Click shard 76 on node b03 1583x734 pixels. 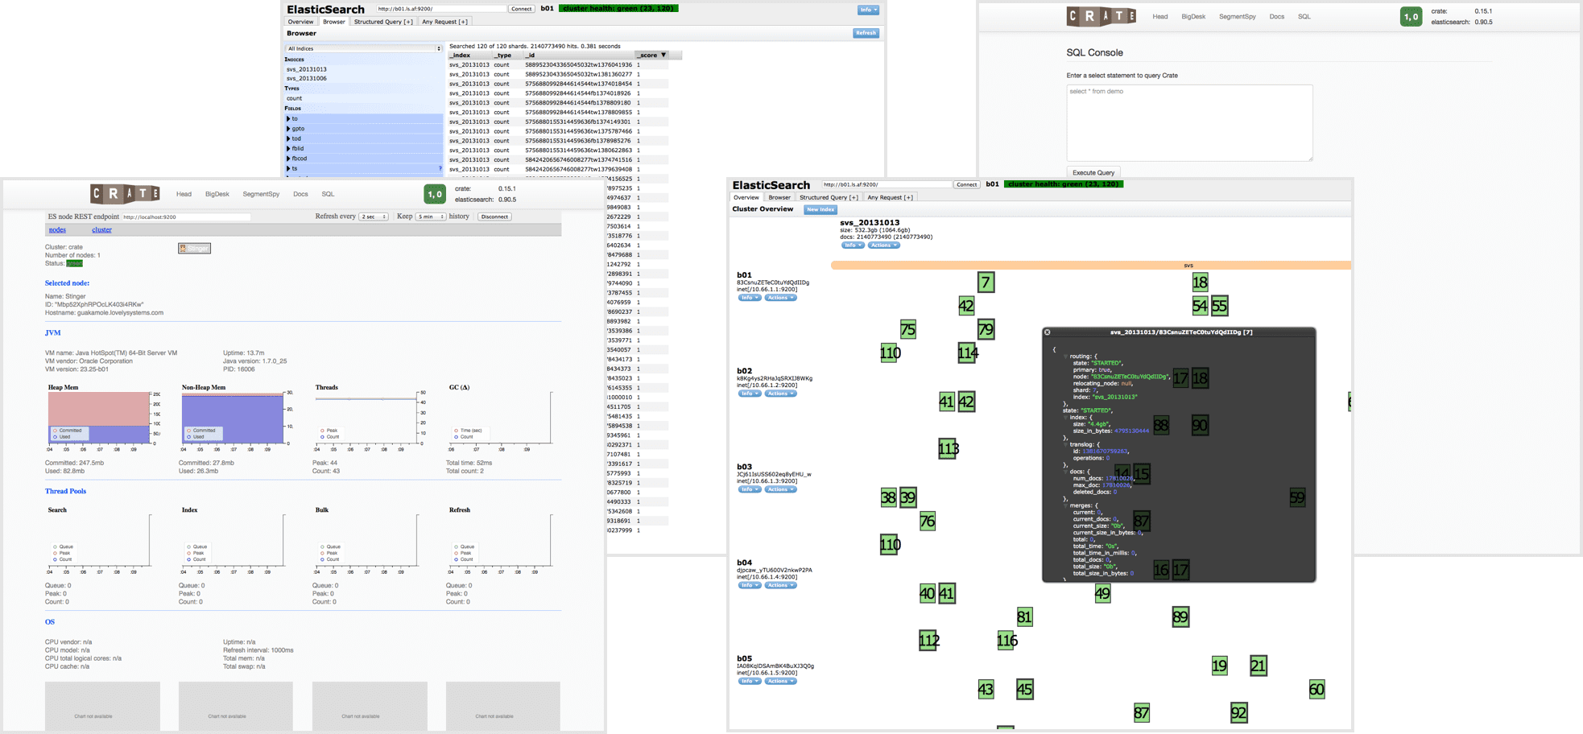pos(928,522)
